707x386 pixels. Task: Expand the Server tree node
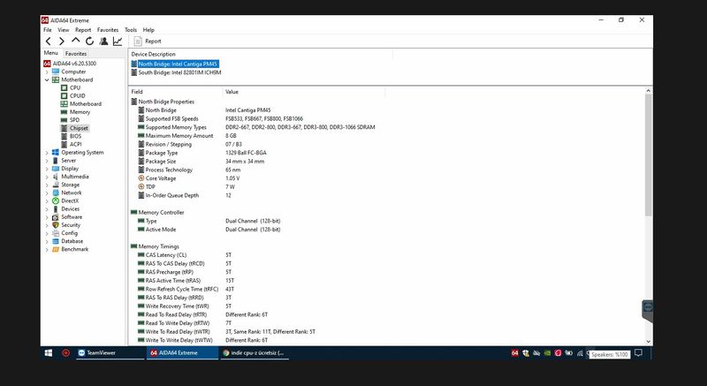(47, 161)
